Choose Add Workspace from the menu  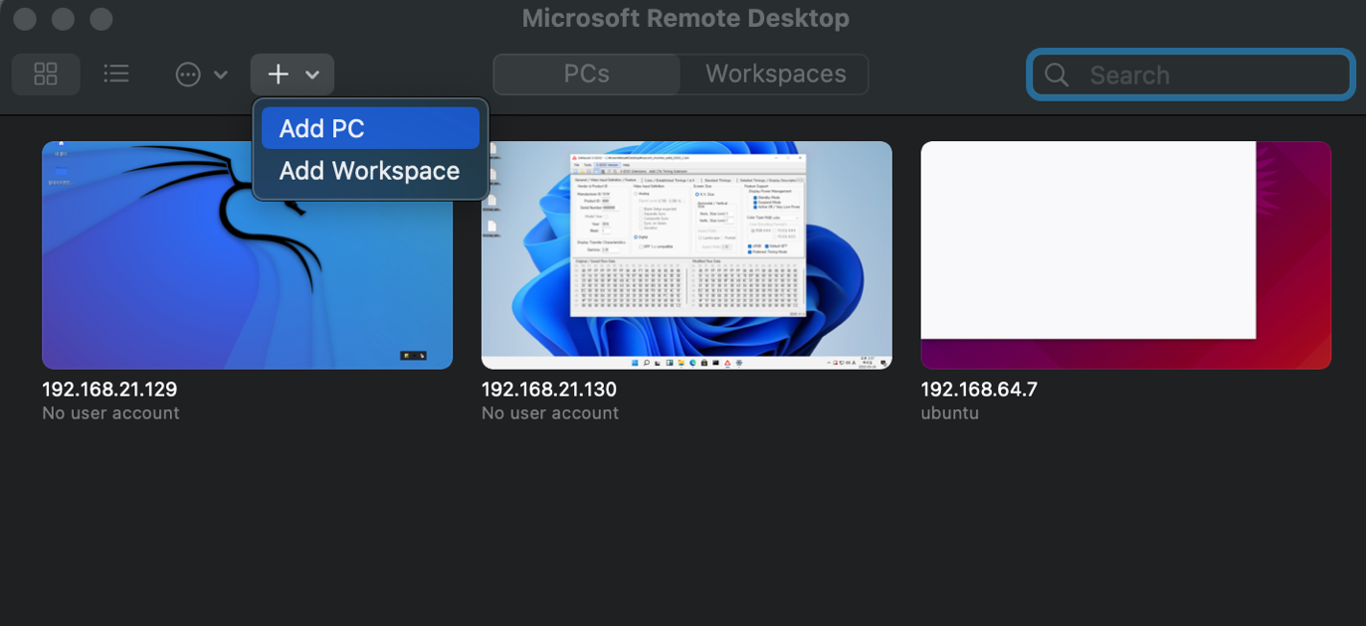370,171
